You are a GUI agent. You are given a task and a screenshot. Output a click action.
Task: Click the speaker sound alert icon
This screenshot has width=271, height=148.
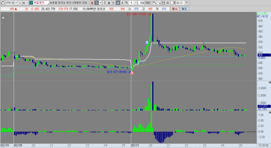pyautogui.click(x=24, y=3)
